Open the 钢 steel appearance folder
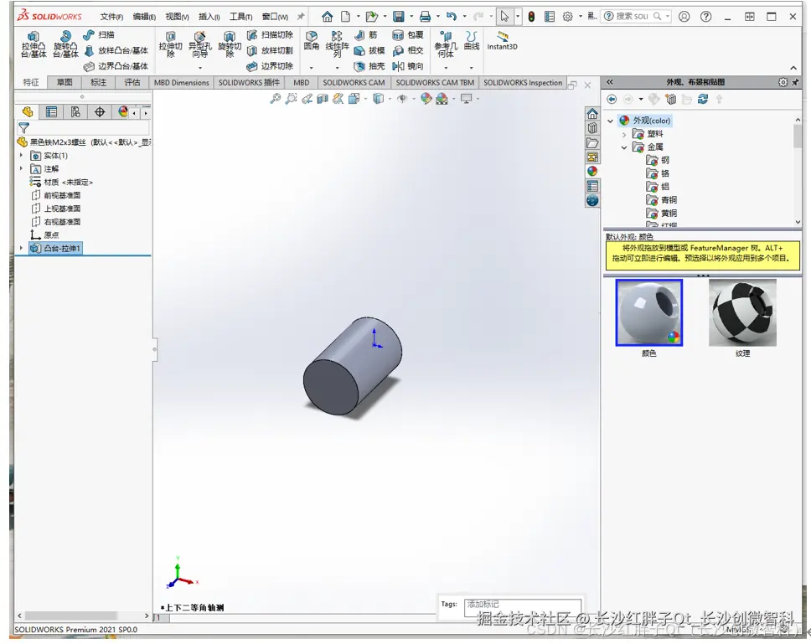The width and height of the screenshot is (811, 644). pos(658,160)
